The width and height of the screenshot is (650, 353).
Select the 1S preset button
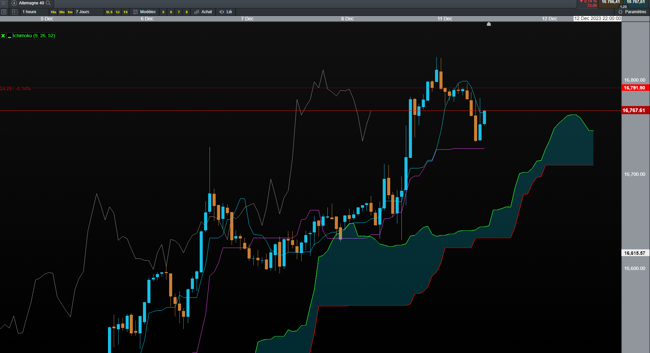126,12
